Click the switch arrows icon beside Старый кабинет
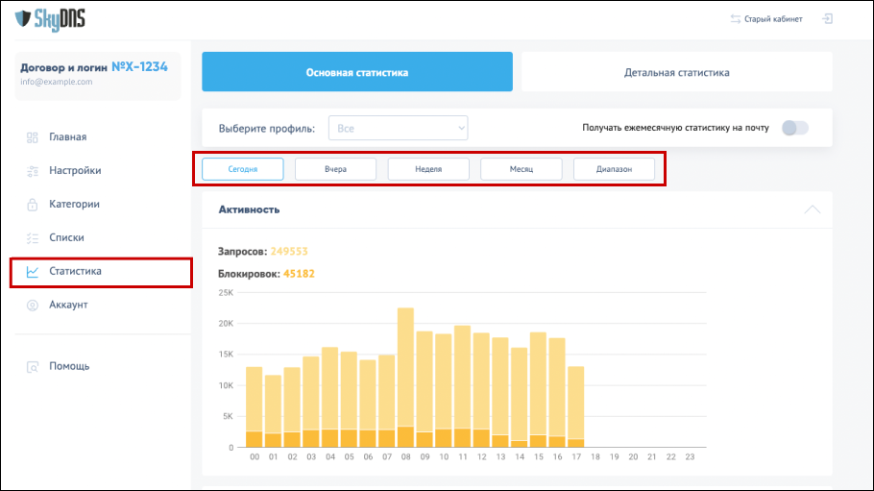The height and width of the screenshot is (491, 874). [735, 19]
